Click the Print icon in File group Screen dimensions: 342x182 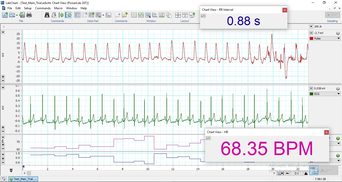pos(29,15)
